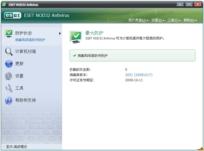Viewport: 204px width, 151px height.
Task: Open the 帮助(H) menu
Action: 190,20
